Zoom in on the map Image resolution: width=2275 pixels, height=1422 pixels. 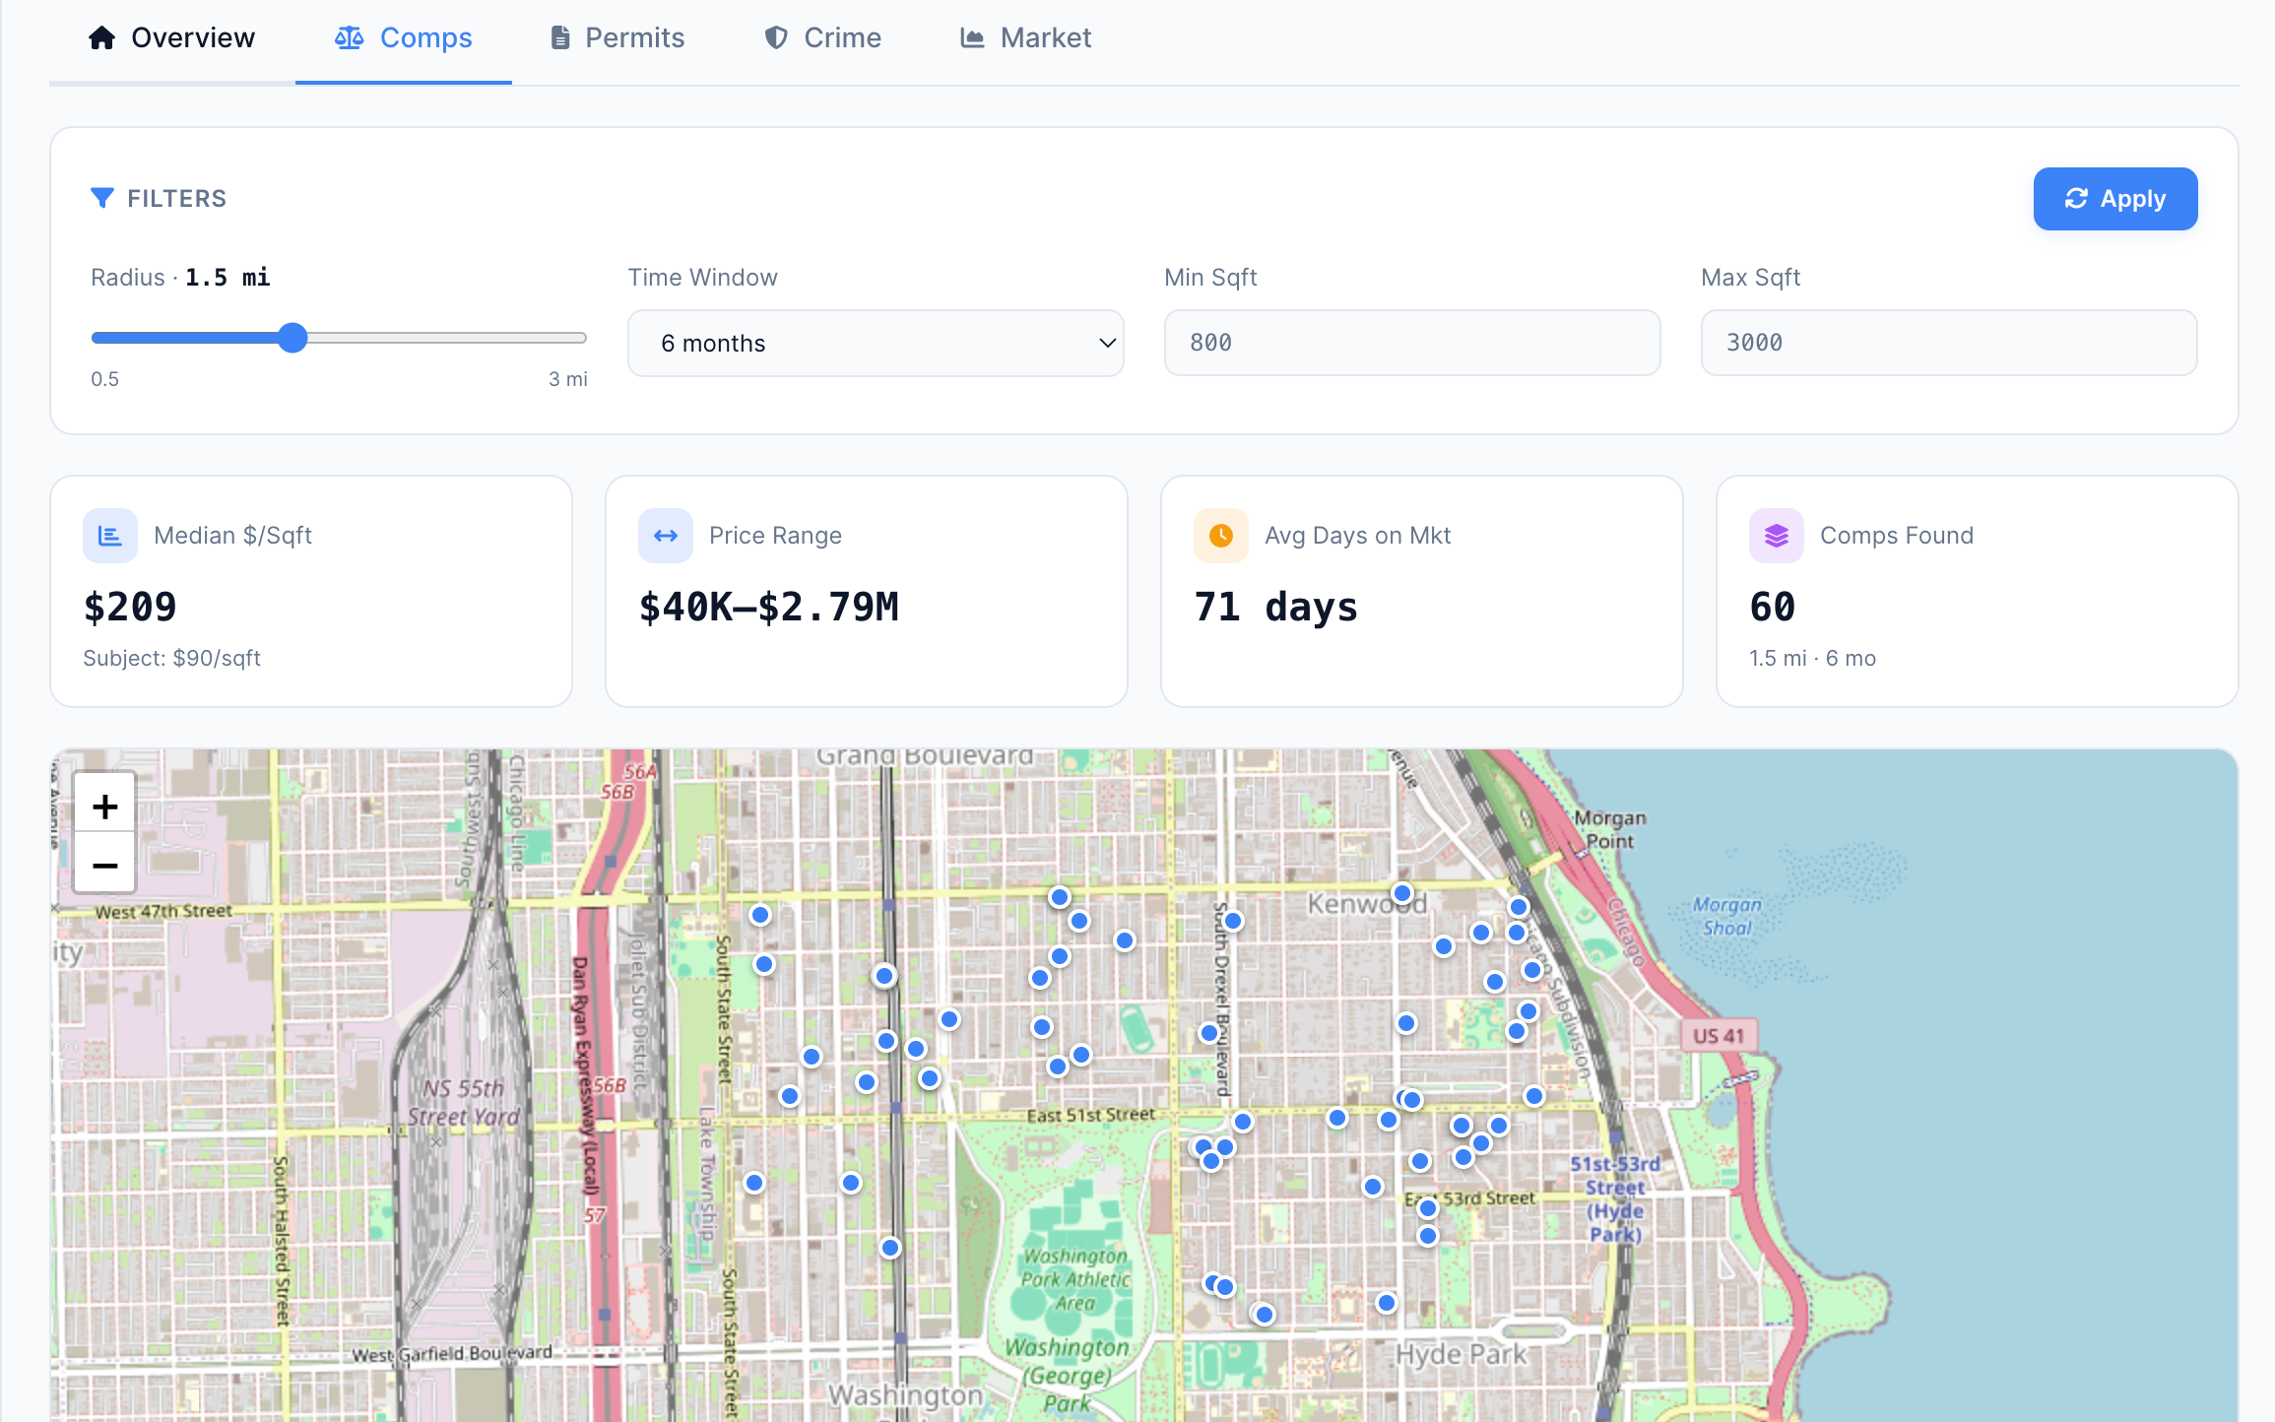click(105, 807)
